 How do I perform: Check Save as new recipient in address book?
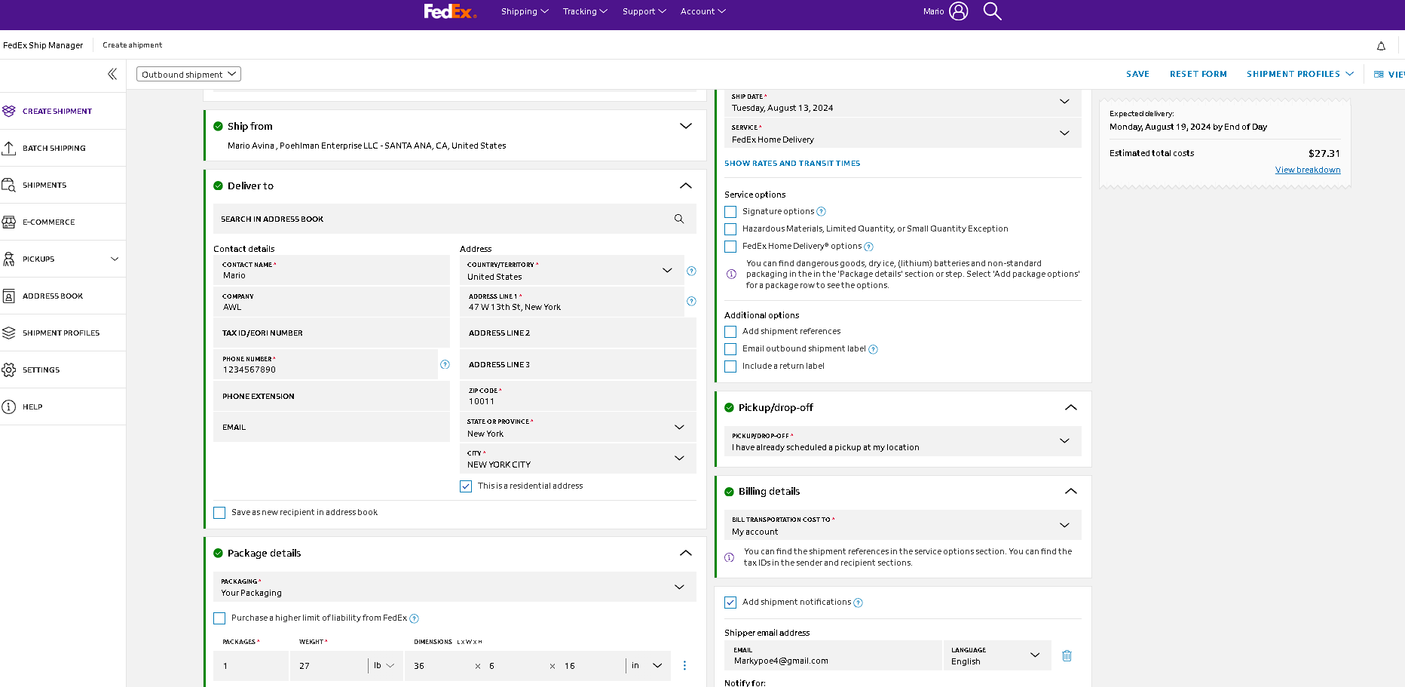[x=219, y=513]
